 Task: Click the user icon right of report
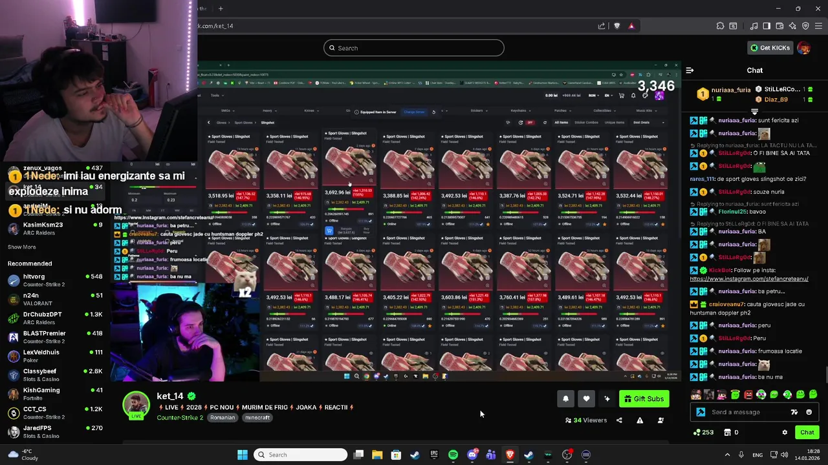660,420
